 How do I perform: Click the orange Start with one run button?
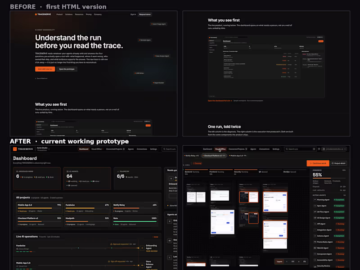45,69
